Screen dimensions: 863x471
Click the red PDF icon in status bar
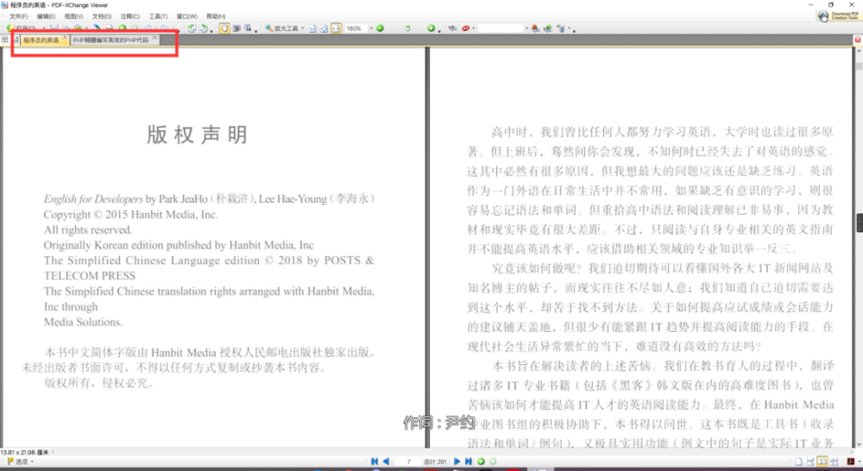tap(850, 462)
